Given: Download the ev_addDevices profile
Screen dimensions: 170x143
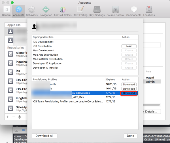Looking at the screenshot, I should point(129,93).
